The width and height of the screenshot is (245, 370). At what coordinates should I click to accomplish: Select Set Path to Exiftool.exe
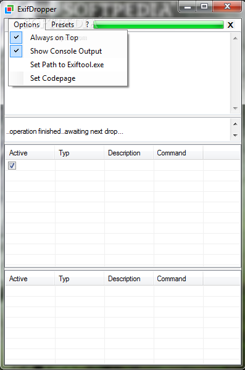[x=68, y=65]
